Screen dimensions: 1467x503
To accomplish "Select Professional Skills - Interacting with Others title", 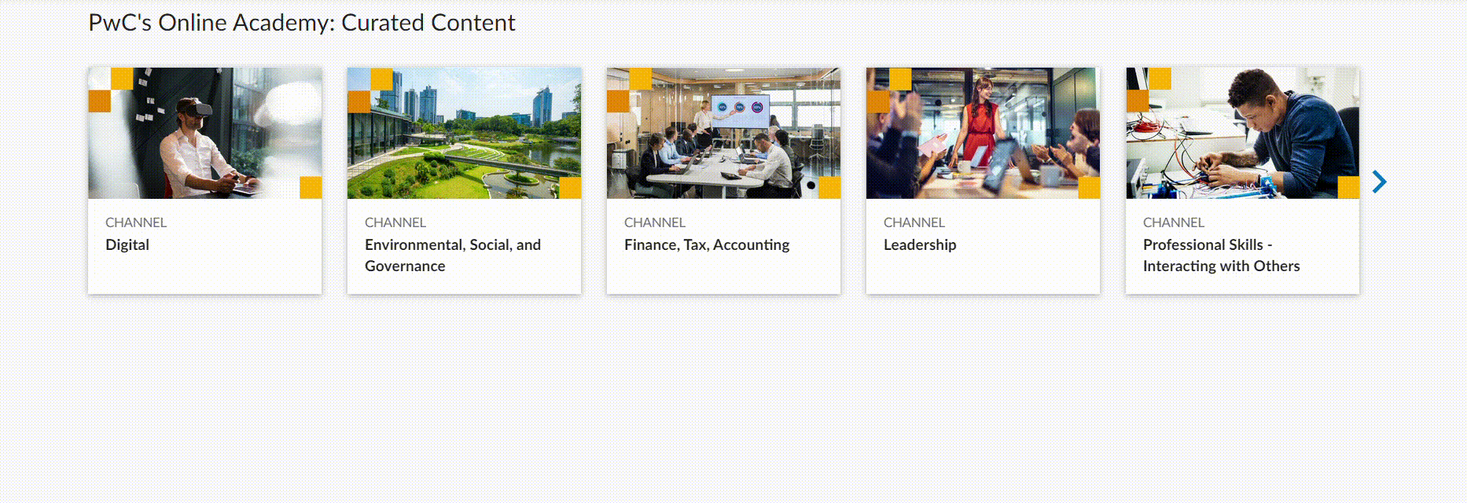I will tap(1221, 255).
